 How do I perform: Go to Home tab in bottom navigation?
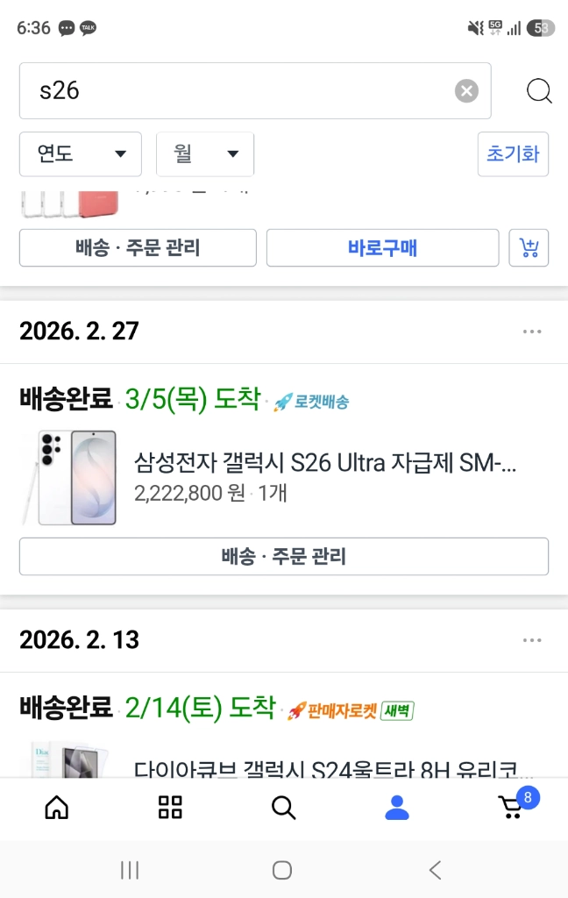pos(57,808)
